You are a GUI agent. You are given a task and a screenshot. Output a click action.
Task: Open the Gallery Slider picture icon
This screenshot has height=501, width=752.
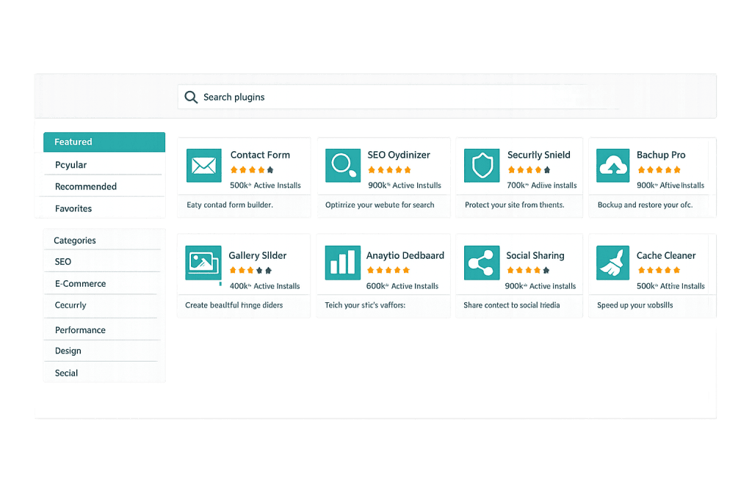coord(203,263)
